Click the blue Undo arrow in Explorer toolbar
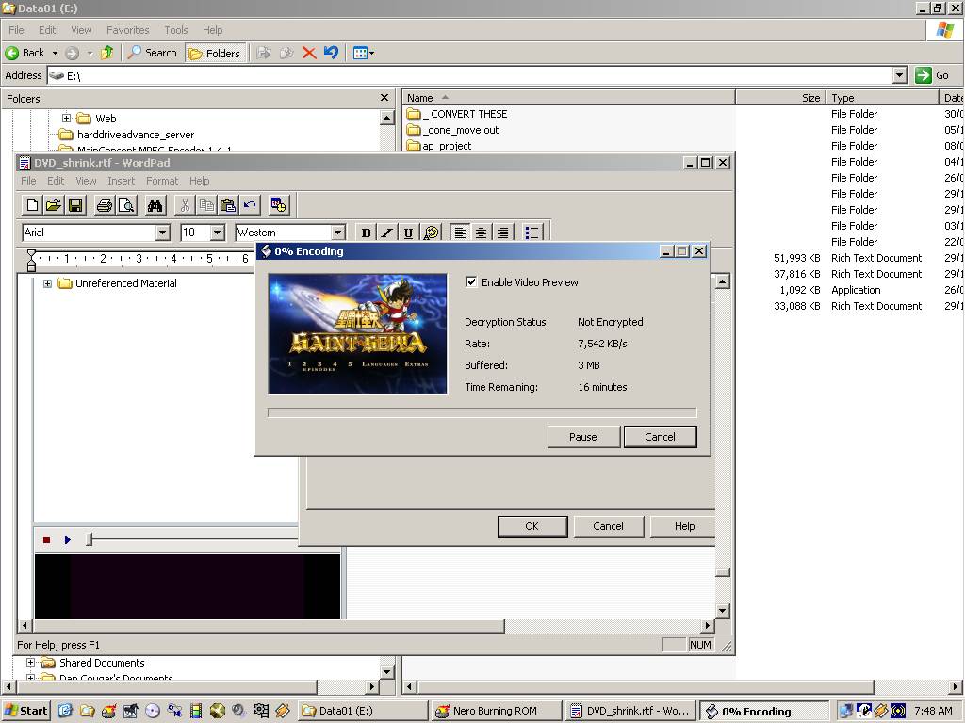Screen dimensions: 965x723 [331, 53]
